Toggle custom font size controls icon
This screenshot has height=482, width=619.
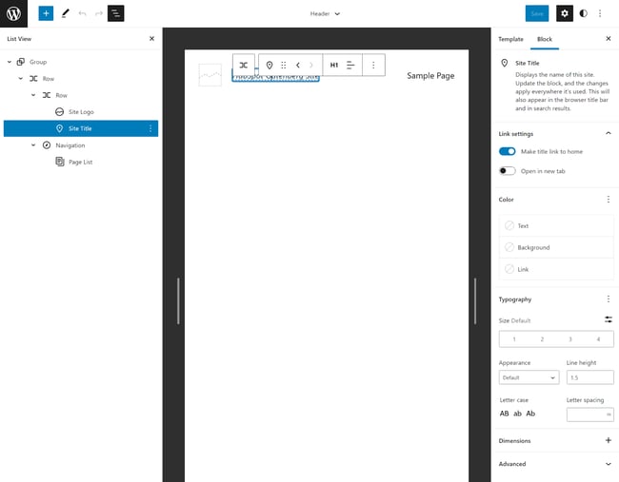pos(609,319)
